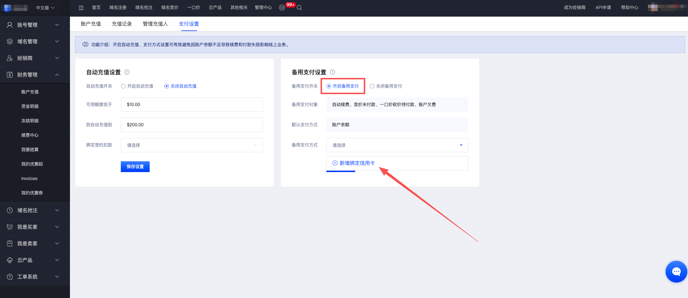Click the search magnifier icon in top bar

[299, 8]
